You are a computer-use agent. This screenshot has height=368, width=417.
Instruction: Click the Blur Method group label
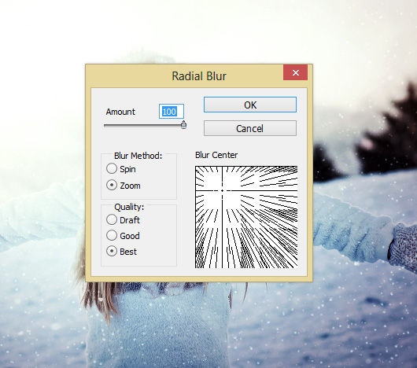pos(138,156)
